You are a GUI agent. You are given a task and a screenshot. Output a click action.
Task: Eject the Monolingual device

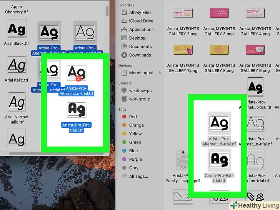[x=160, y=72]
